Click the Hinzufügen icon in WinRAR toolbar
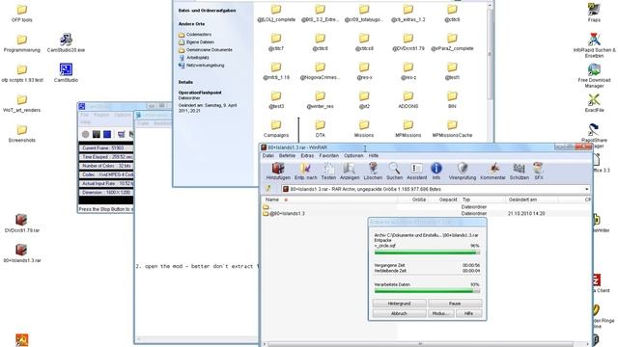 coord(278,172)
